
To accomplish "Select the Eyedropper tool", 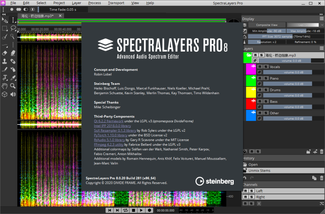I will (x=13, y=78).
